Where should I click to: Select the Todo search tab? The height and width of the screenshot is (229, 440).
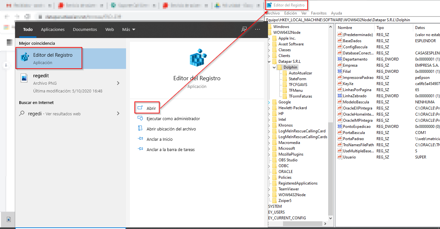pyautogui.click(x=28, y=29)
